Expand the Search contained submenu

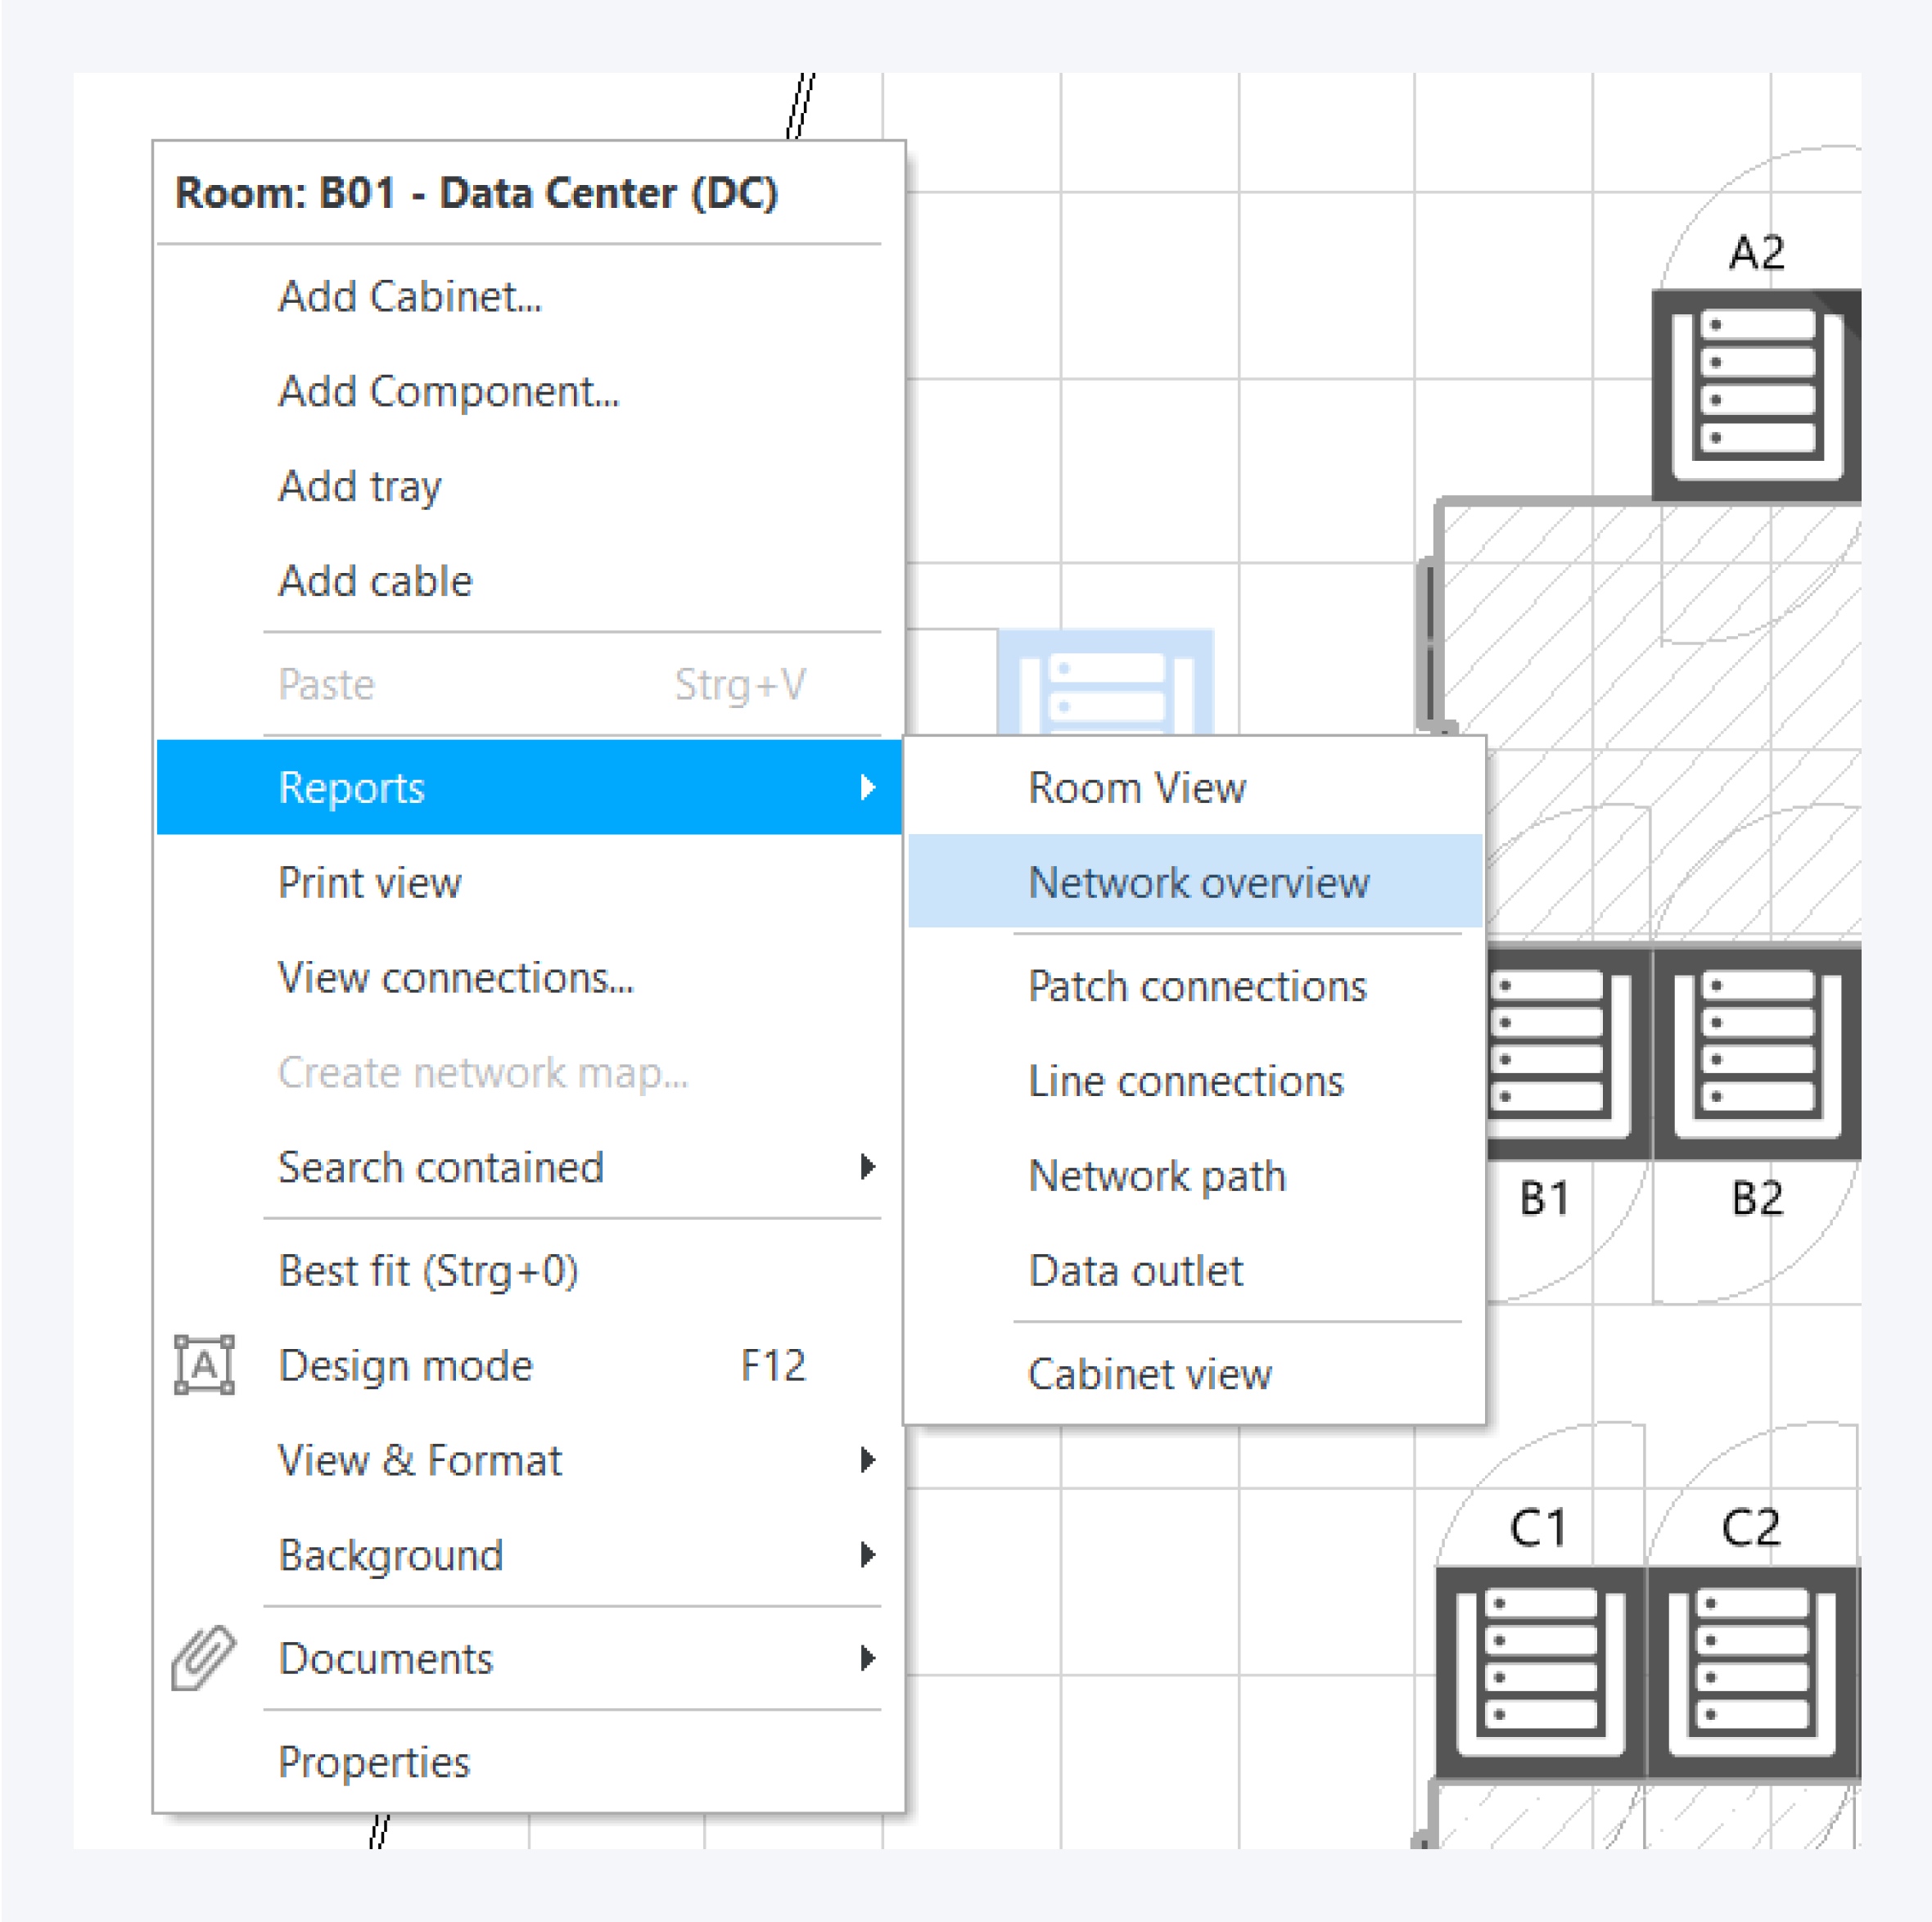[867, 1167]
